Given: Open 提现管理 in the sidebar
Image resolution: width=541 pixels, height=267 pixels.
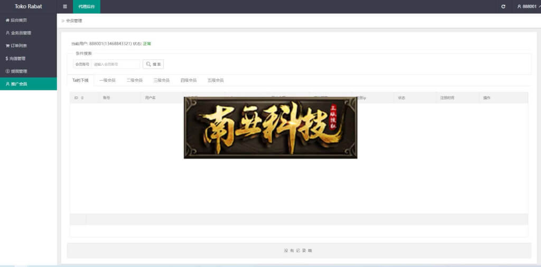Looking at the screenshot, I should (x=29, y=71).
